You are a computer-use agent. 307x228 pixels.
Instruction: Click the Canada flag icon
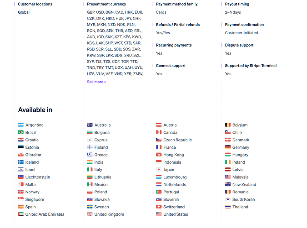tap(159, 133)
